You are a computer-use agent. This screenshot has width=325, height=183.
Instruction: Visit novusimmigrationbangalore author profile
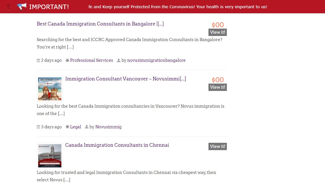click(x=156, y=60)
